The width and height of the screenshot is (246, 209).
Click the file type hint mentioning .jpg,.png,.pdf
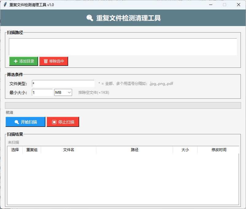coord(136,84)
